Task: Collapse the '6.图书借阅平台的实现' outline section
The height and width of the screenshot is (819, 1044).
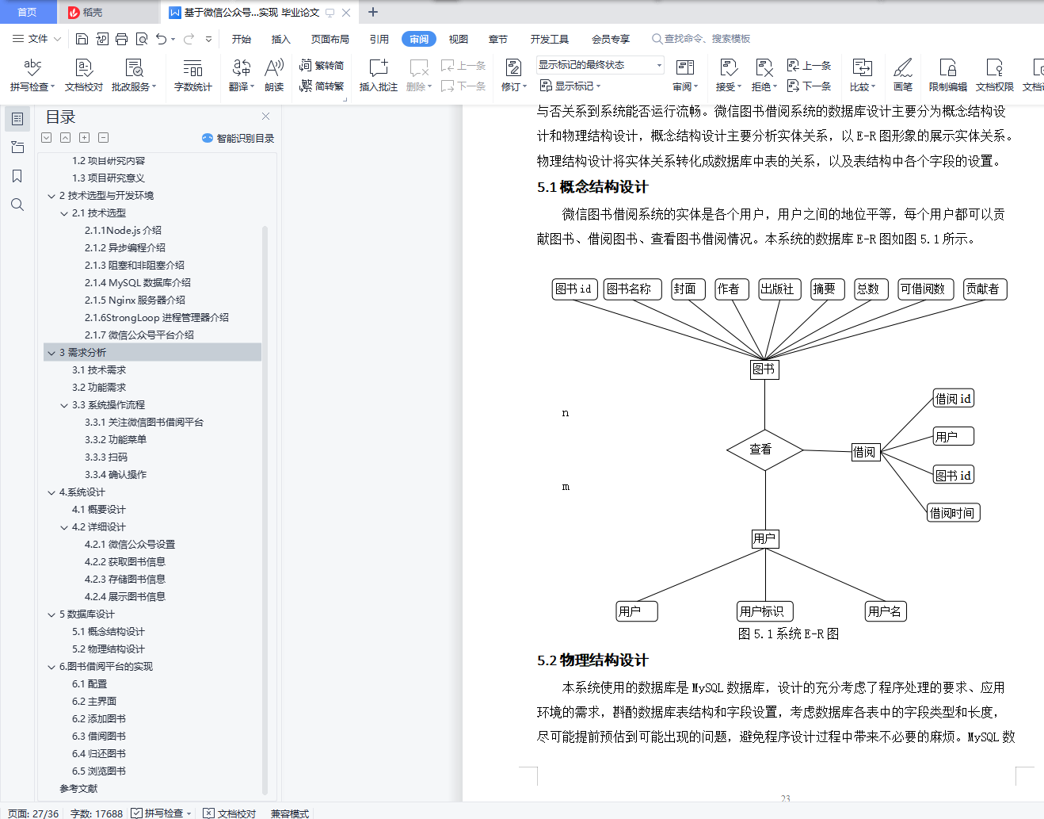Action: coord(51,667)
